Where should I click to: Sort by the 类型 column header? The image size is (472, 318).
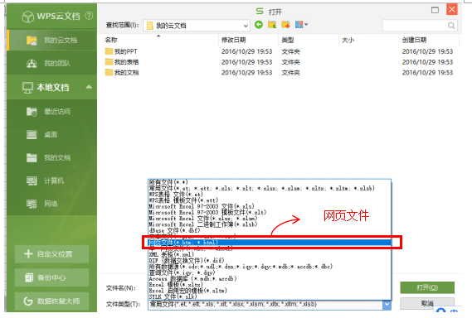point(288,40)
